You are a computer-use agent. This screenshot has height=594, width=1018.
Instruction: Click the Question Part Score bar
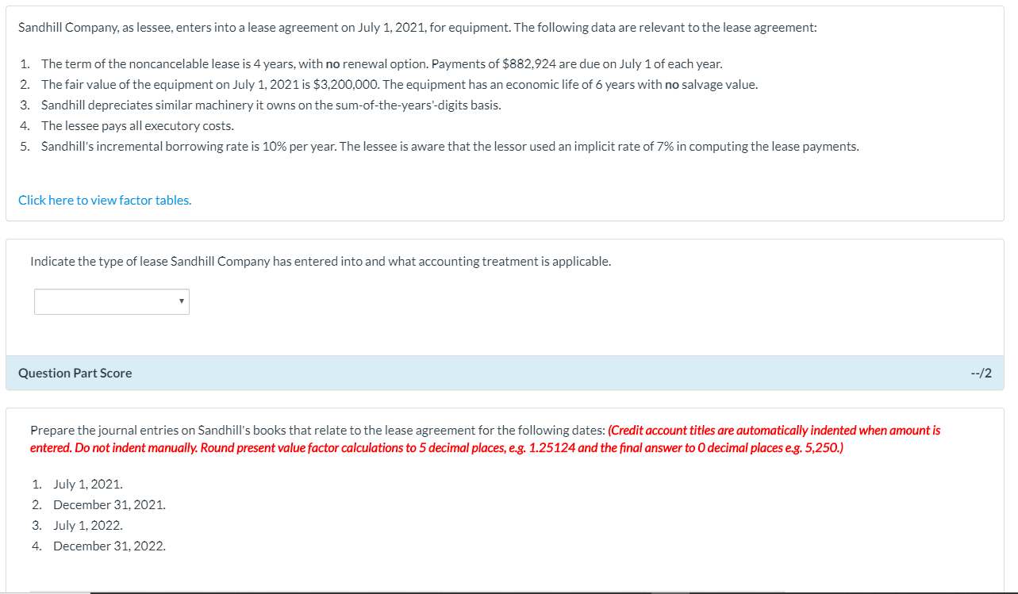505,373
